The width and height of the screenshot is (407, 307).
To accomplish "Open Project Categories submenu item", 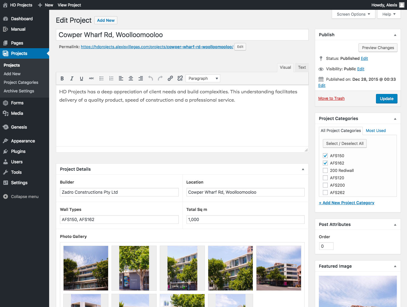I will point(21,82).
